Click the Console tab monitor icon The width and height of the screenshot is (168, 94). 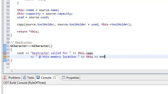[x=38, y=78]
